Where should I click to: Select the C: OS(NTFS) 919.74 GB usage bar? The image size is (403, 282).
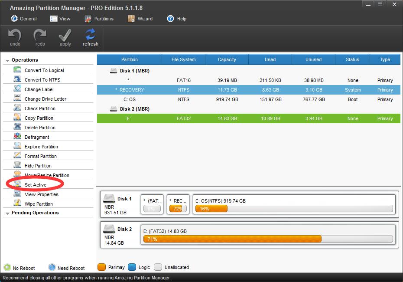pyautogui.click(x=294, y=208)
